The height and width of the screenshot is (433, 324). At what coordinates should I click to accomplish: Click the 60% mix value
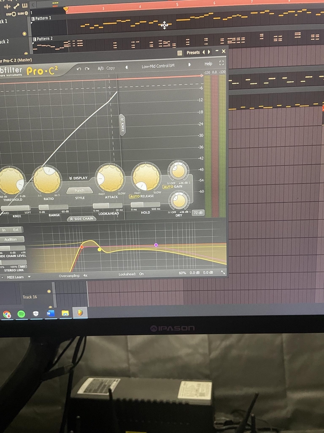pos(182,273)
